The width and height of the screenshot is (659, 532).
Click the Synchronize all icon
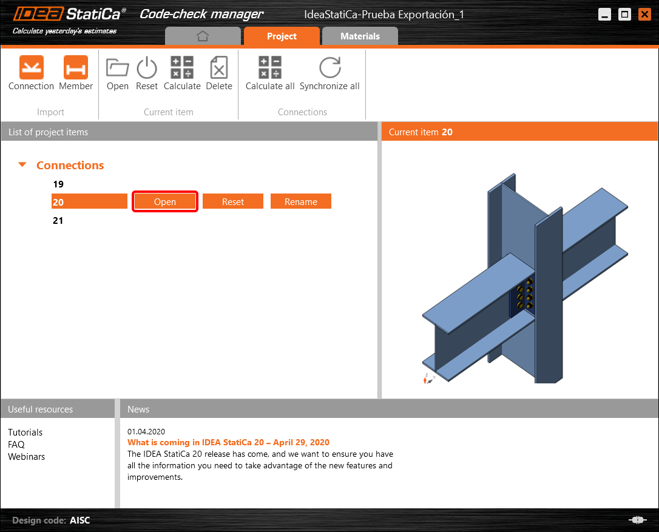coord(330,67)
